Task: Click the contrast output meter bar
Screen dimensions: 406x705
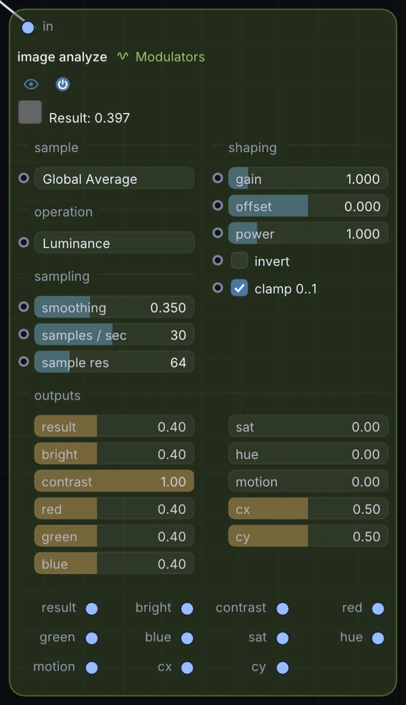Action: pos(114,481)
